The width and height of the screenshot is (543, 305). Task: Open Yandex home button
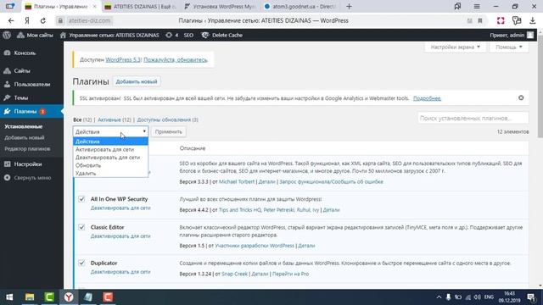coord(27,20)
